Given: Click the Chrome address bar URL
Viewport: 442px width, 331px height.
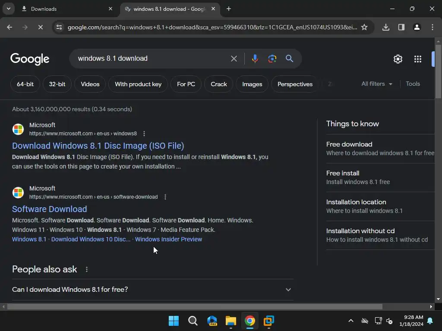Looking at the screenshot, I should point(212,27).
